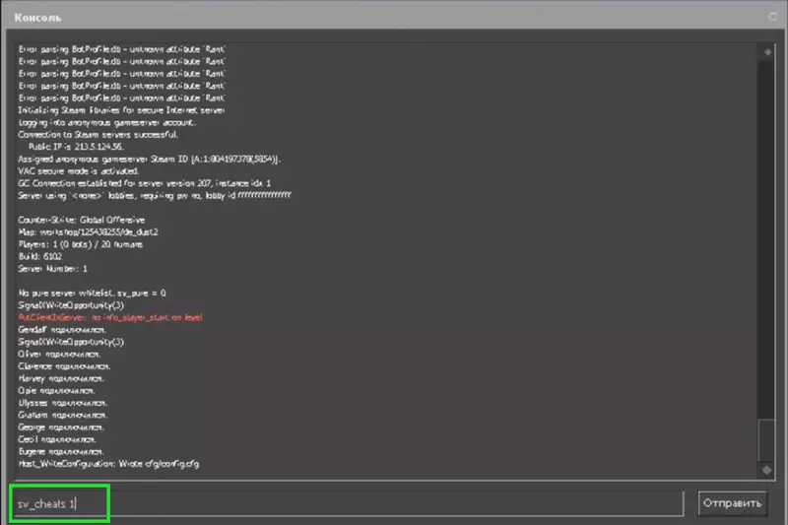Click the 'Clarence подключился' line
This screenshot has height=525, width=788.
(64, 366)
